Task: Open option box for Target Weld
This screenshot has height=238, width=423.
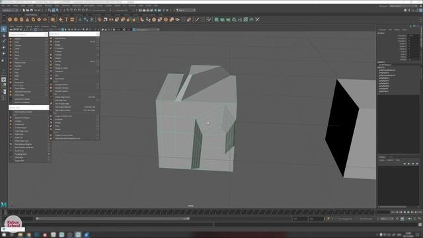Action: click(x=49, y=161)
